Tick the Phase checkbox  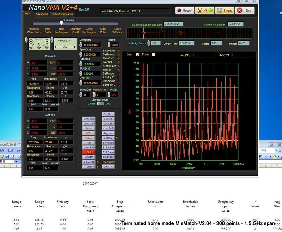[x=153, y=55]
